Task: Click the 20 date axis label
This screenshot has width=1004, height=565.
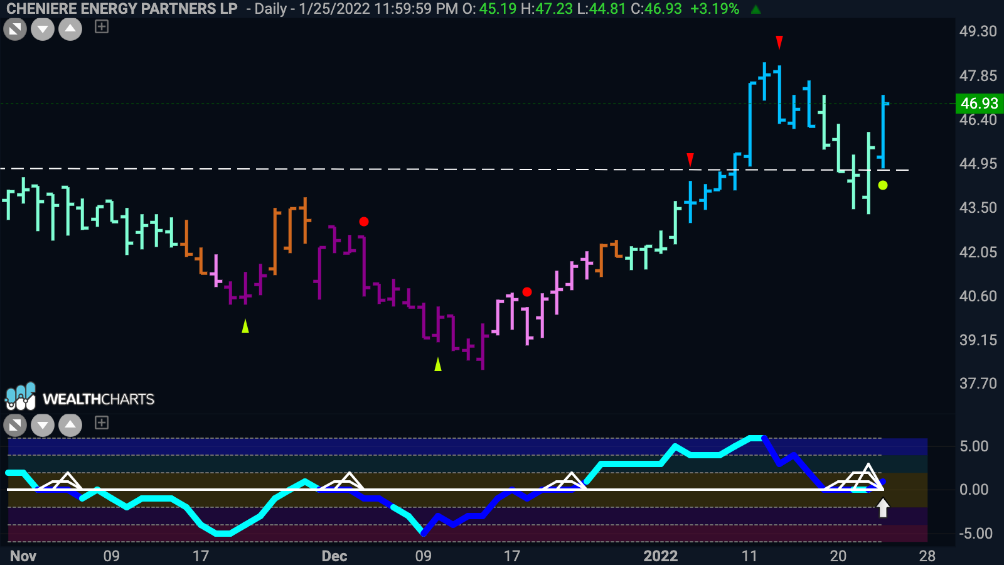Action: pyautogui.click(x=838, y=556)
